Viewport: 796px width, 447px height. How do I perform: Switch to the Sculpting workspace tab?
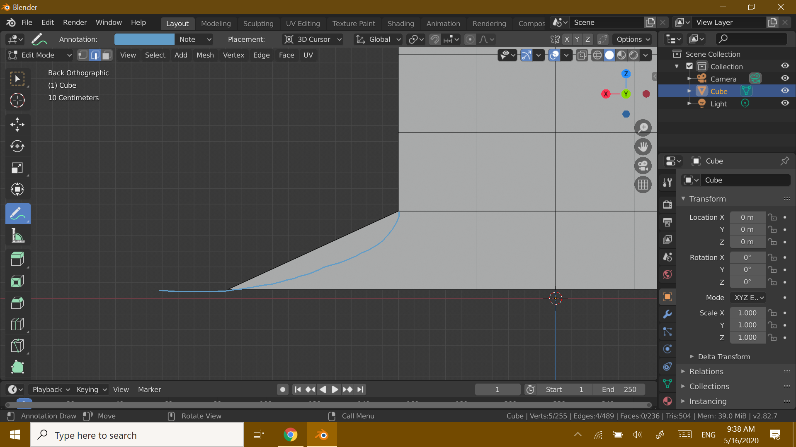(x=258, y=24)
